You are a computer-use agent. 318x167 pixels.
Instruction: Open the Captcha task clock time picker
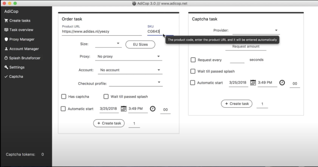pos(282,83)
